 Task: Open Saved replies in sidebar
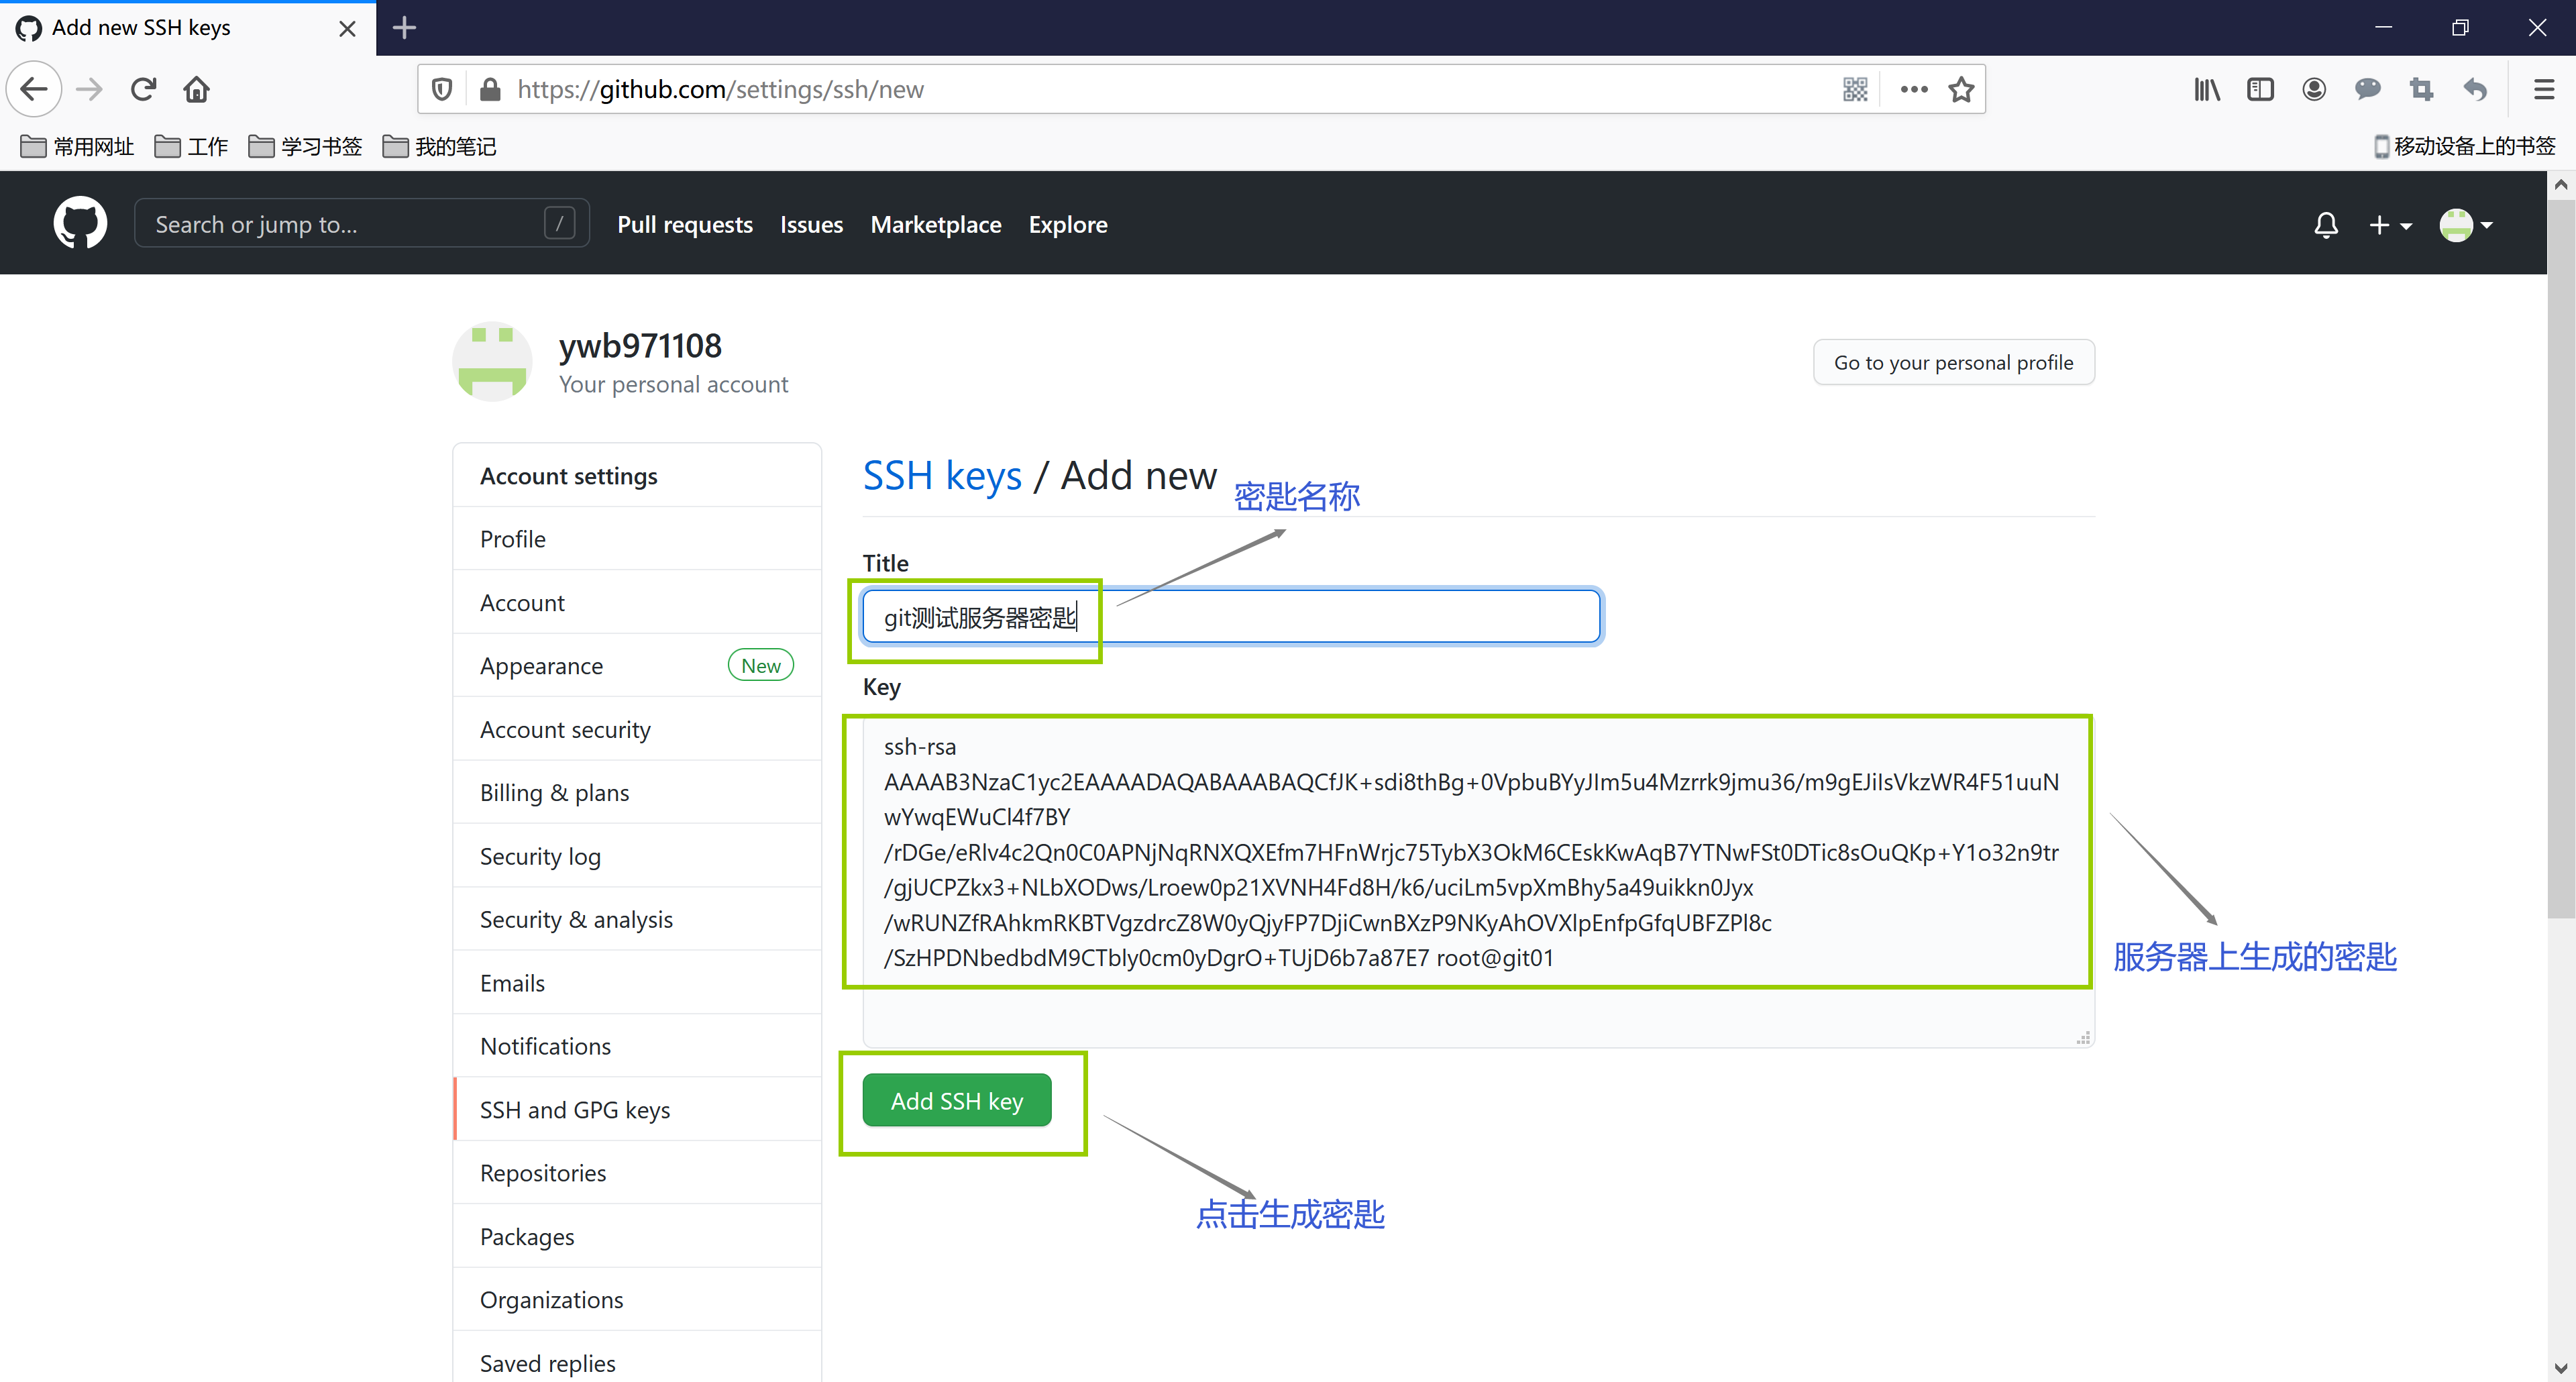pos(637,1362)
